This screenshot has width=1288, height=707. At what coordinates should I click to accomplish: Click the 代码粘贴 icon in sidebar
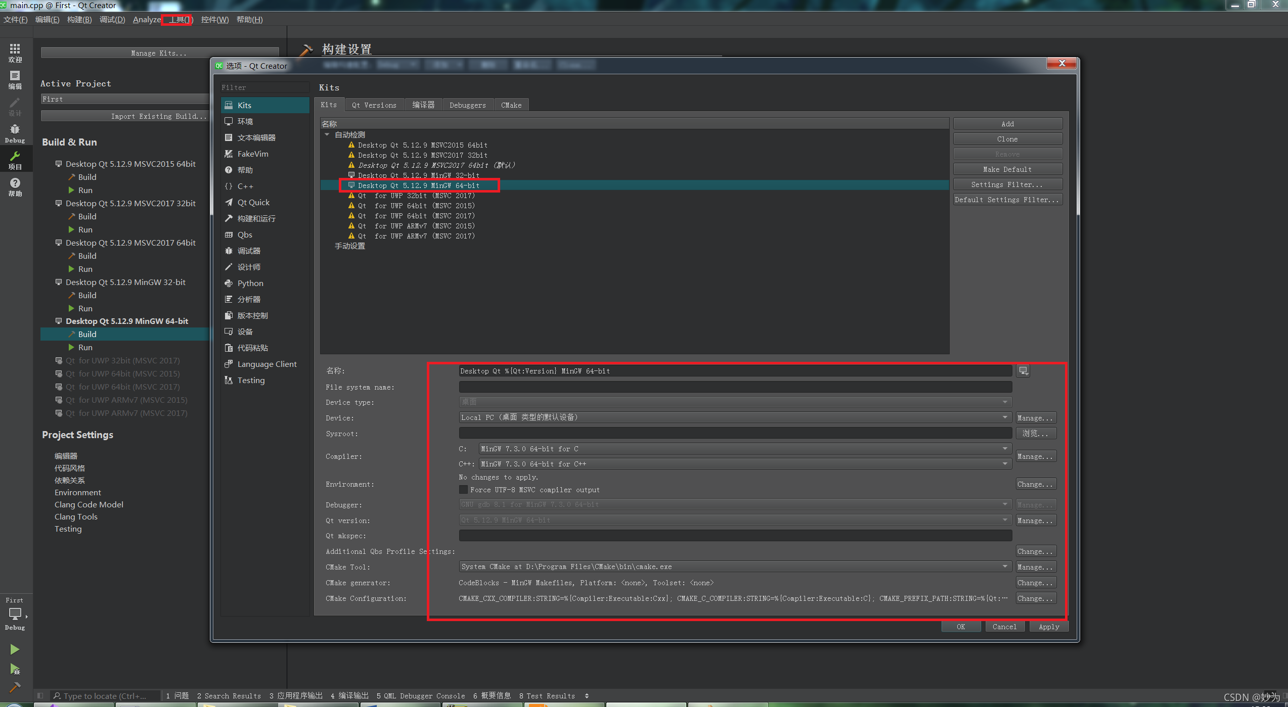tap(229, 347)
